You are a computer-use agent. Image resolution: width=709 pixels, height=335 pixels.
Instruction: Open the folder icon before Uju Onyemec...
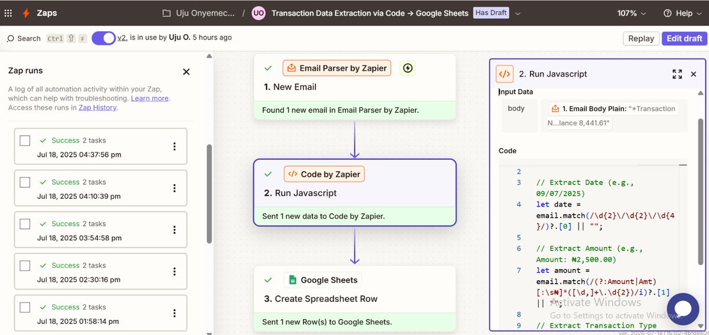point(167,13)
